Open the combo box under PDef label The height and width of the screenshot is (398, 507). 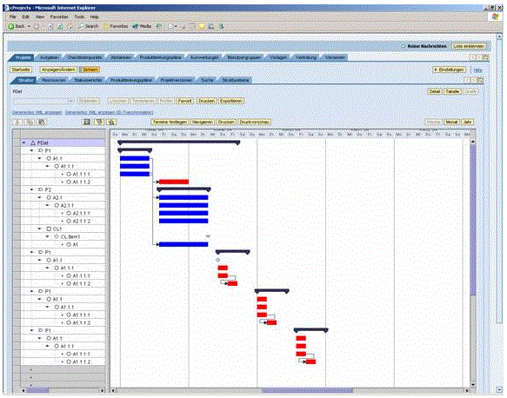(43, 101)
